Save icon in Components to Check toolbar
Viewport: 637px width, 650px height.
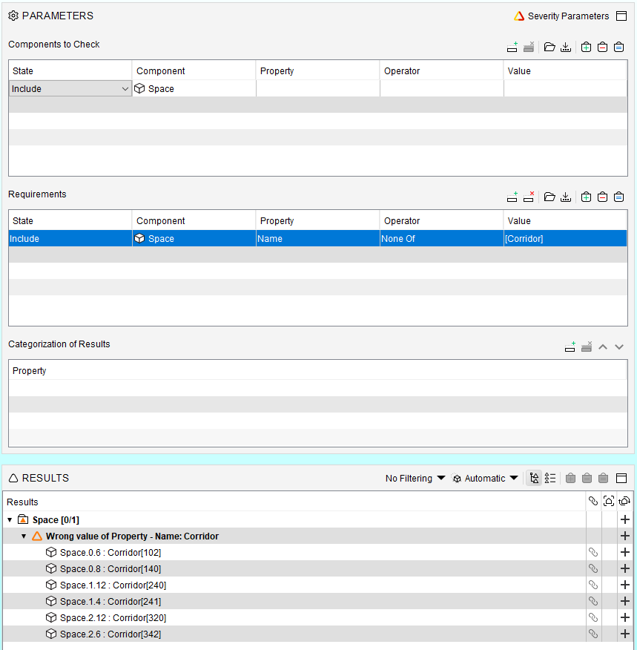(x=566, y=47)
